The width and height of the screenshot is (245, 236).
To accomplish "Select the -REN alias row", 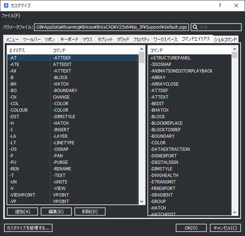I will (73, 169).
